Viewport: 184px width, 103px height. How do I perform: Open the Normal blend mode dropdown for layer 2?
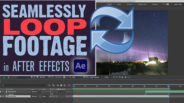(x=35, y=96)
